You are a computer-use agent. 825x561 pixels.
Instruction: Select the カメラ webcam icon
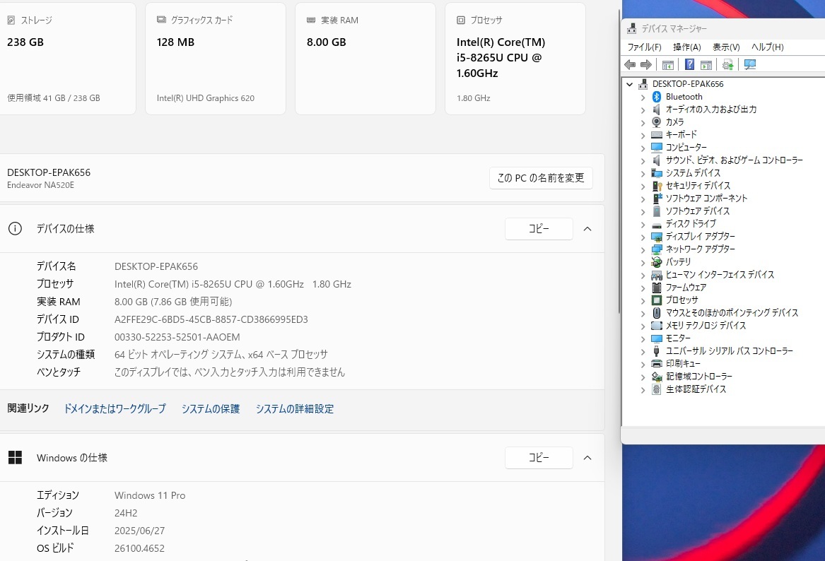click(657, 122)
